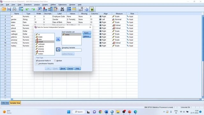The height and width of the screenshot is (115, 204).
Task: Click the dialog Help button
Action: (x=77, y=68)
